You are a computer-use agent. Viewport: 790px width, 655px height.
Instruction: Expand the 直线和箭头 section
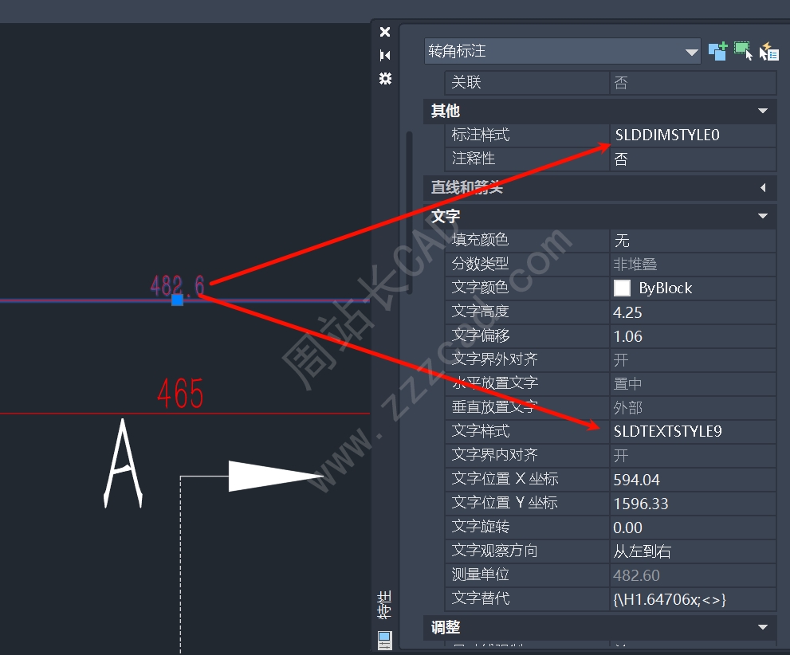[762, 188]
